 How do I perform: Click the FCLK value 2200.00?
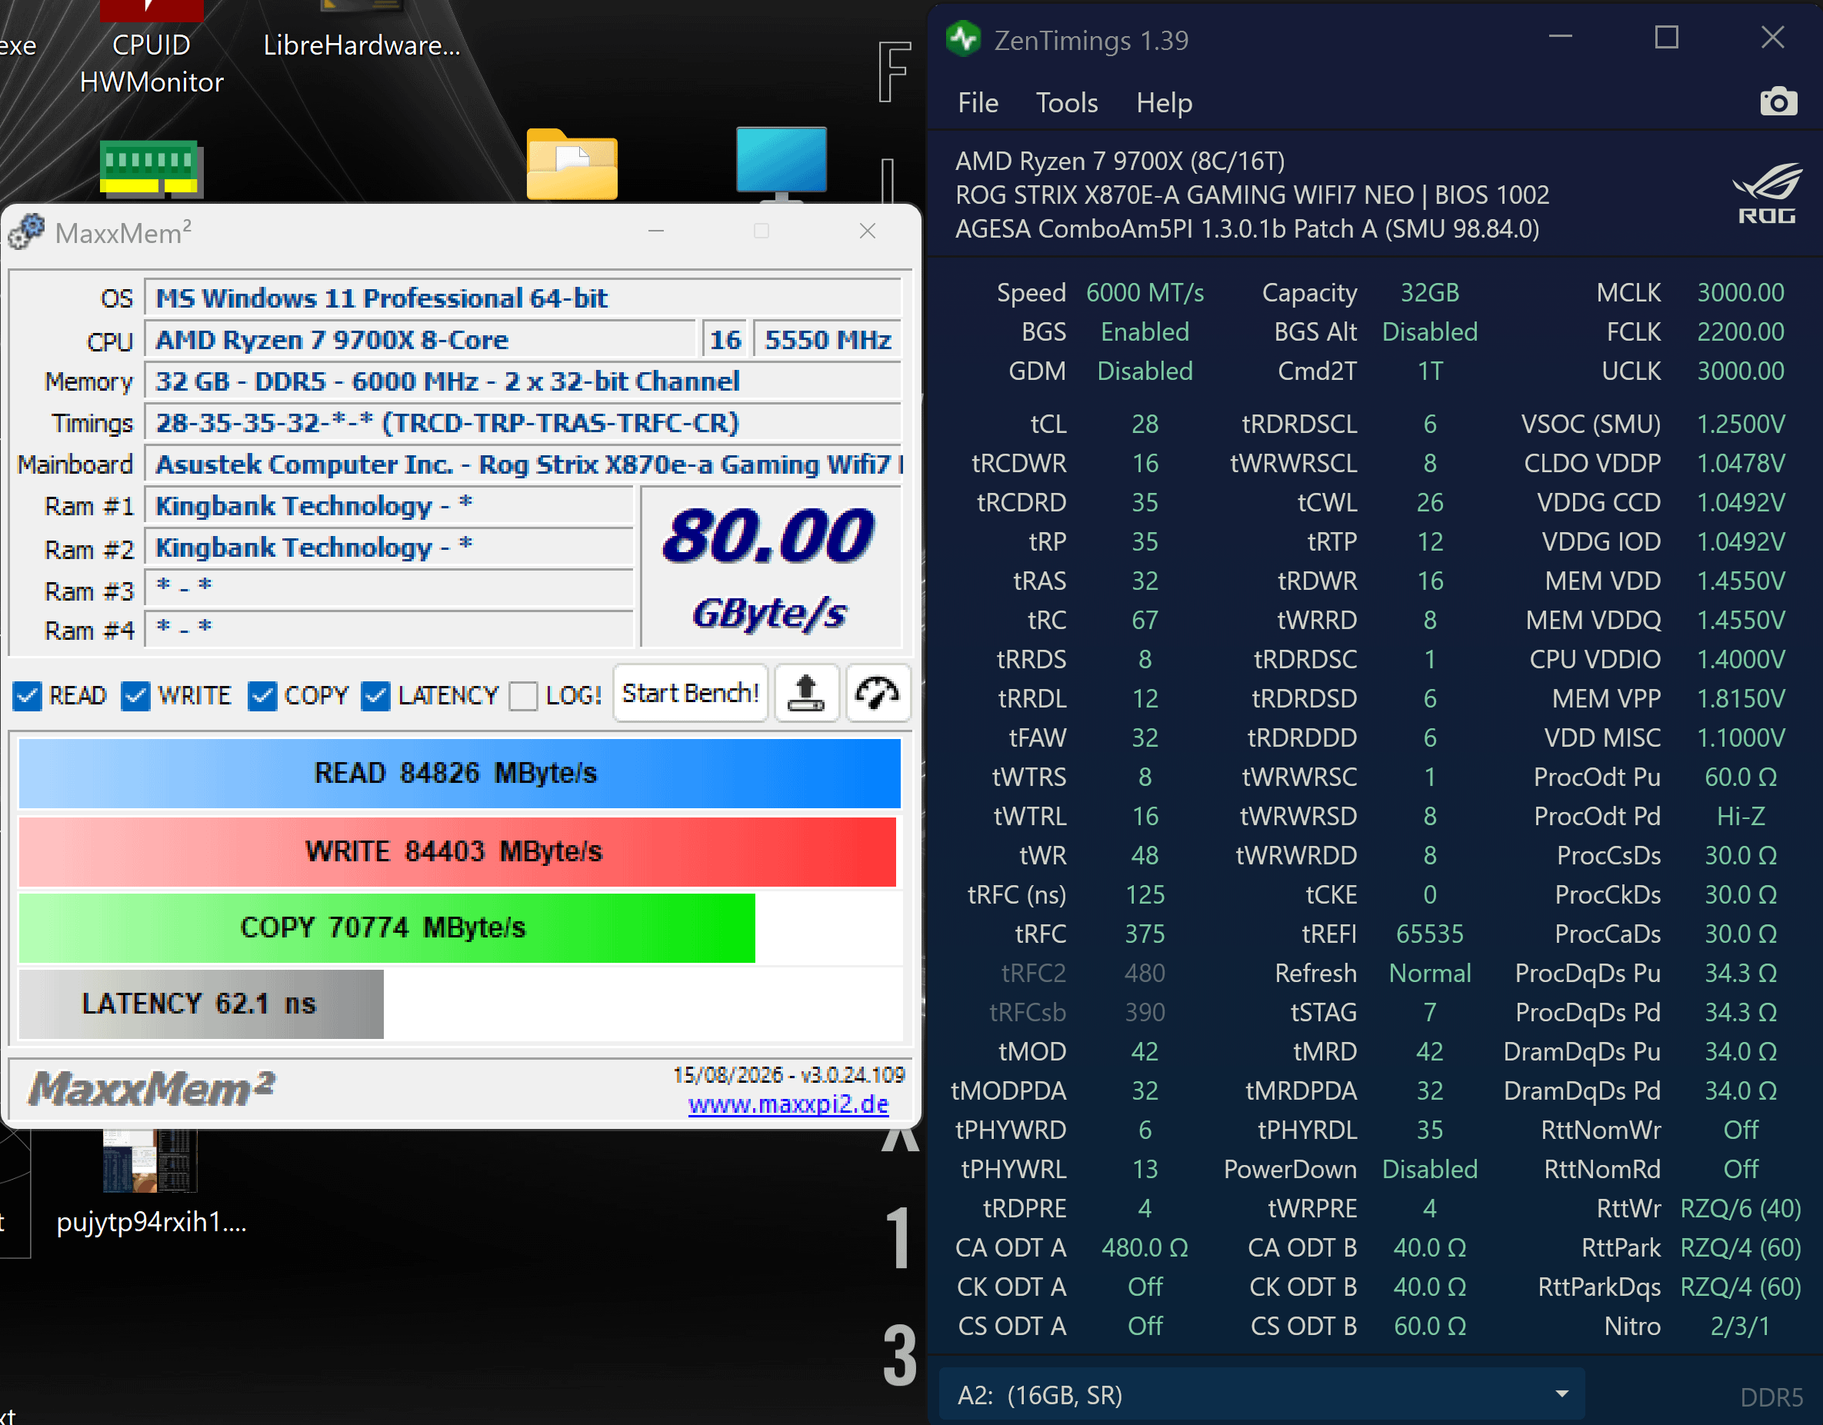coord(1741,332)
